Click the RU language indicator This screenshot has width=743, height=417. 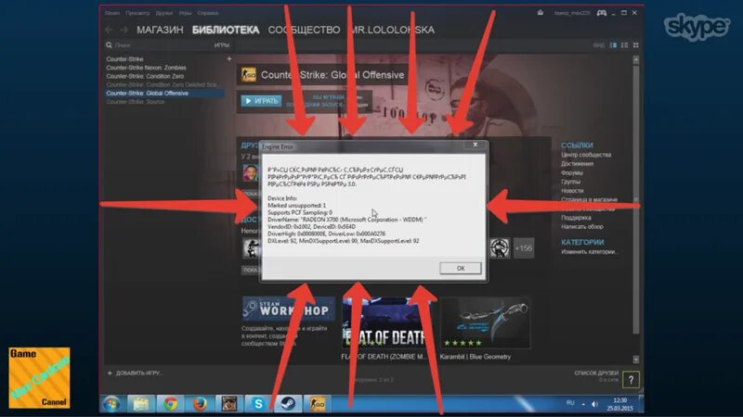point(570,403)
